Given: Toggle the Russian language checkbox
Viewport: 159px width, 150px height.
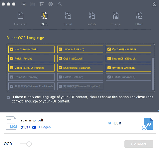Looking at the screenshot, I should [109, 49].
